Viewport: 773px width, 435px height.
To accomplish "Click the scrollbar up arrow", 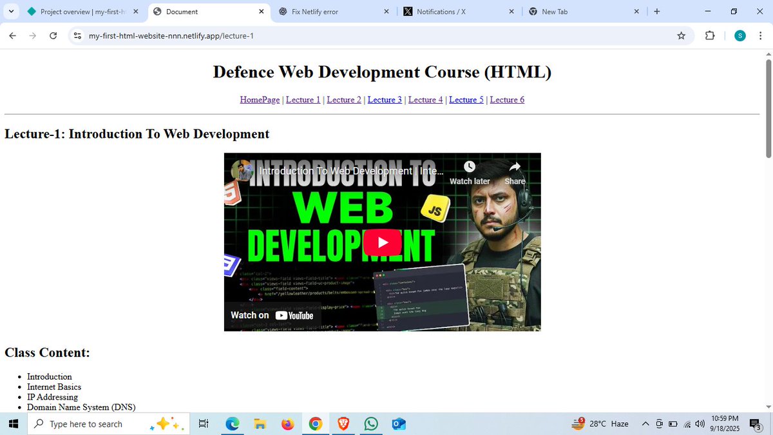I will click(768, 53).
